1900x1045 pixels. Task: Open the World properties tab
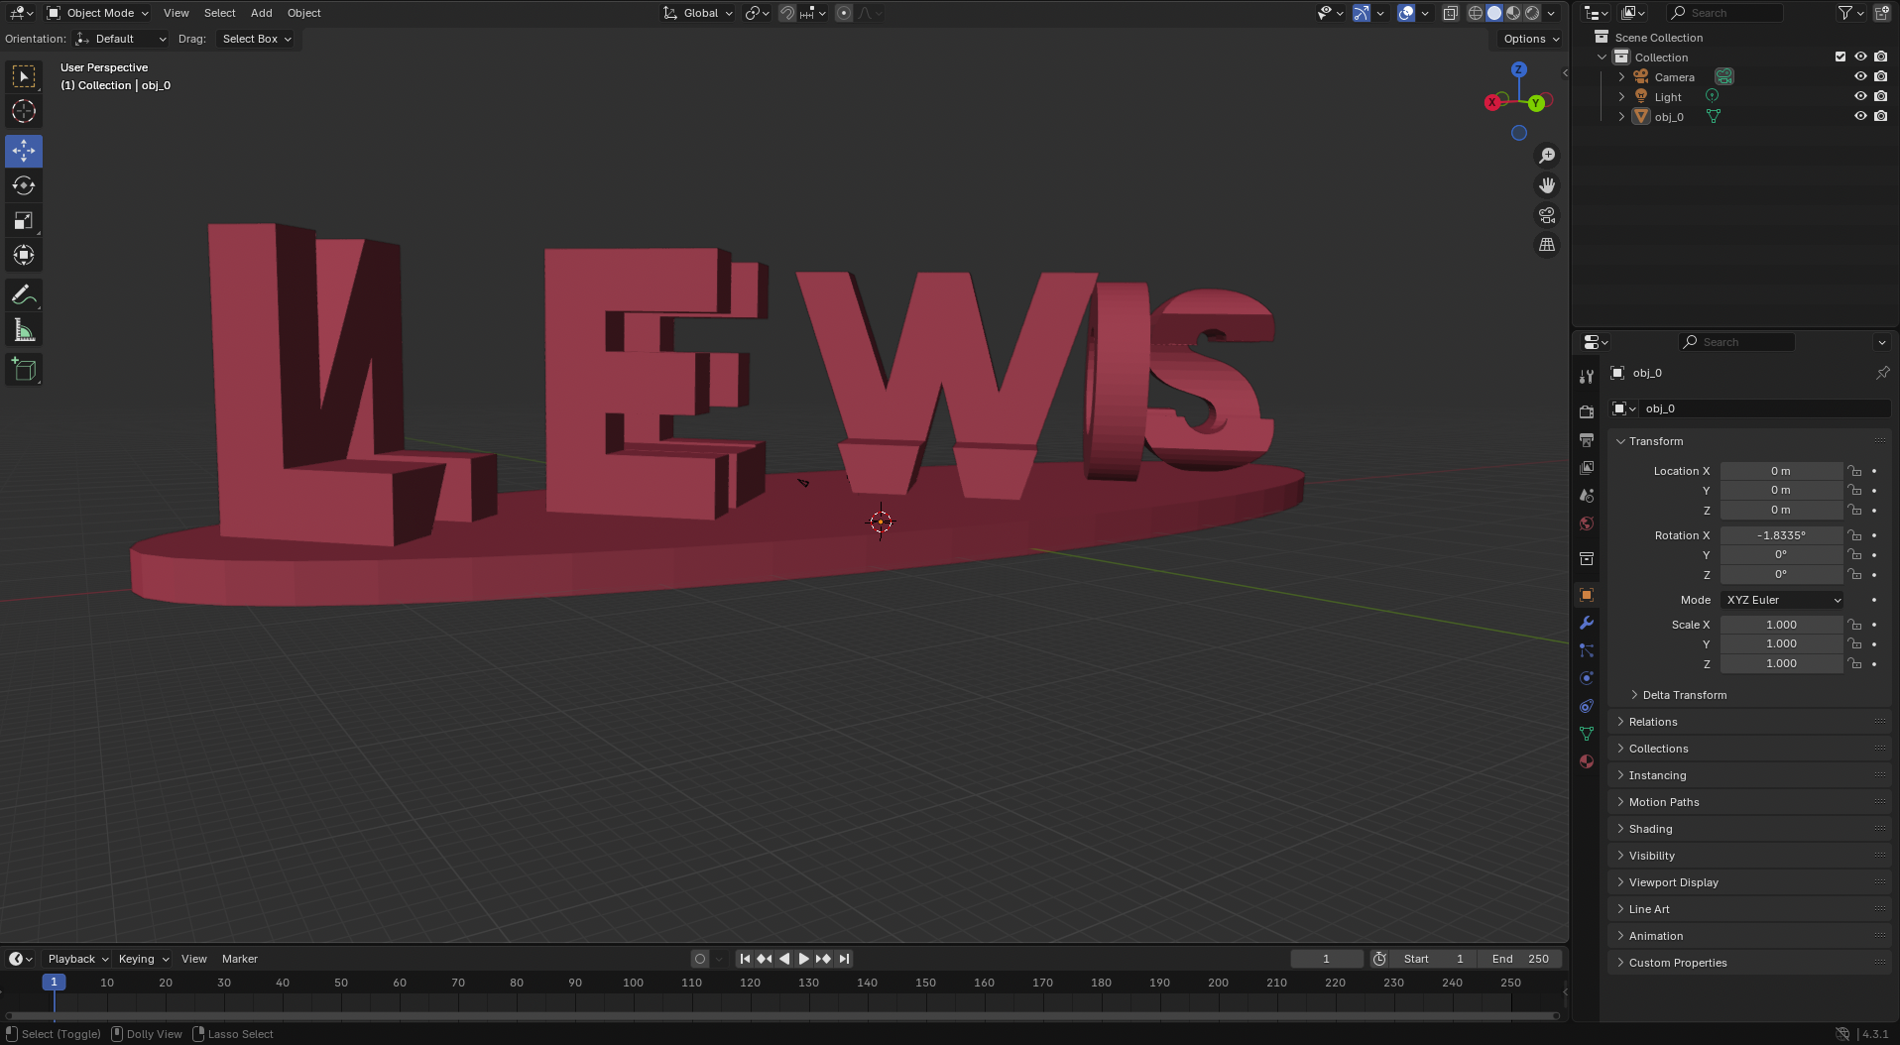(1587, 523)
